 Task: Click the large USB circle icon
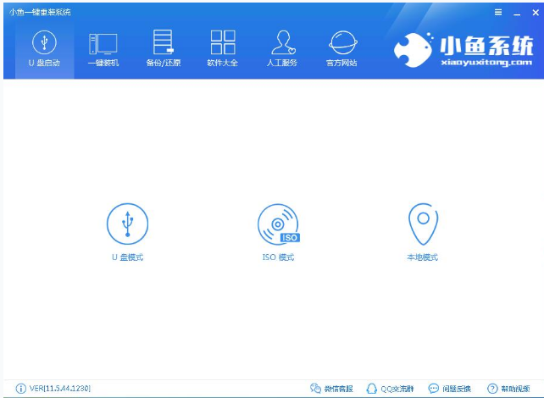[127, 224]
